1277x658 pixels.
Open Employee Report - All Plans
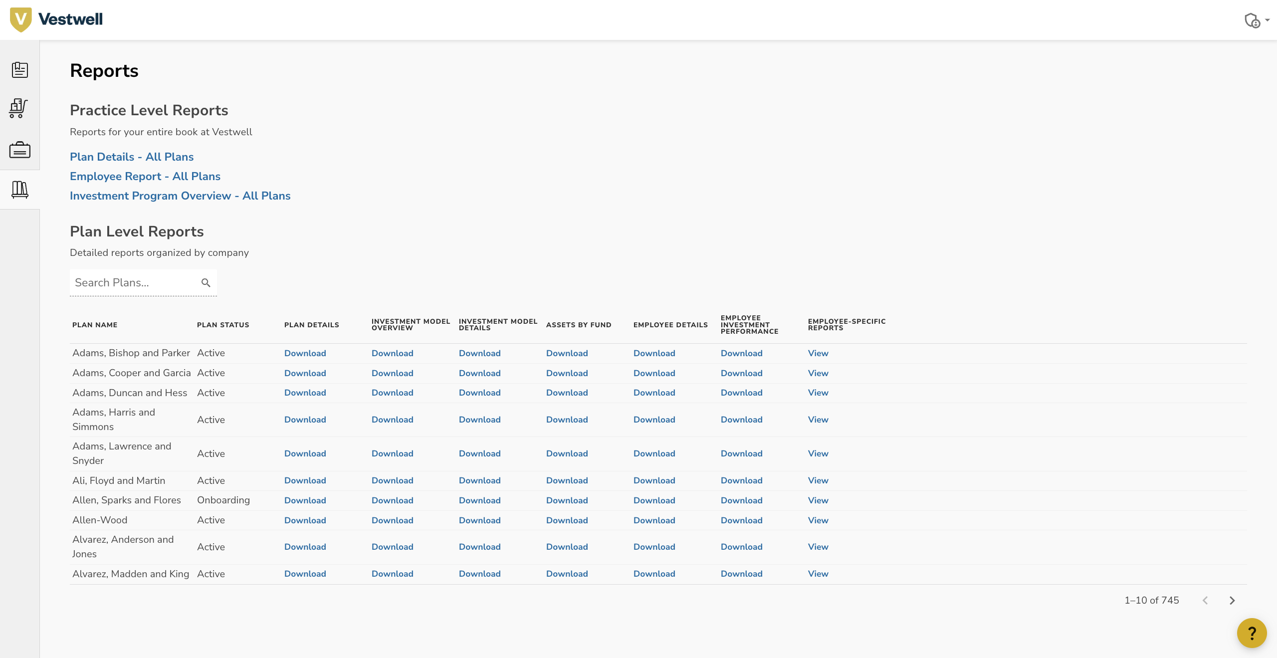(145, 176)
